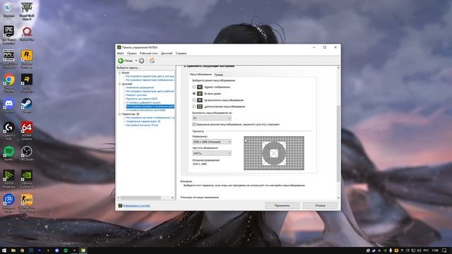The image size is (452, 254).
Task: Select the no scaling radio button
Action: pos(194,100)
